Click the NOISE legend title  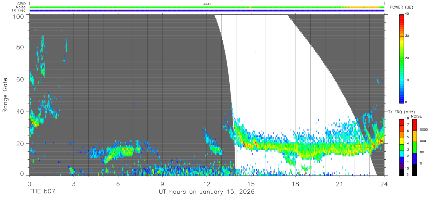416,116
